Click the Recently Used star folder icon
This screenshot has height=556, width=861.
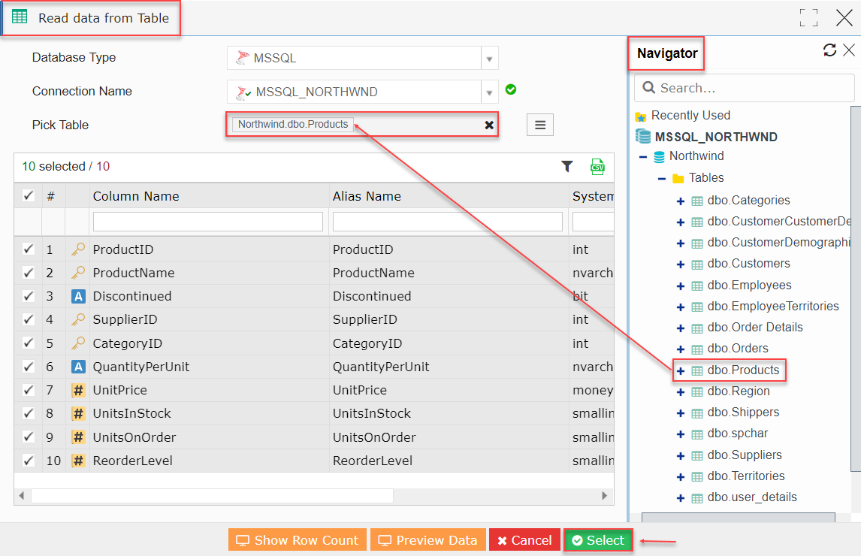(x=641, y=116)
